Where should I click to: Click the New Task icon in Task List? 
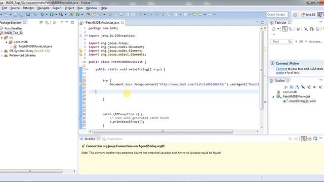coord(274,29)
